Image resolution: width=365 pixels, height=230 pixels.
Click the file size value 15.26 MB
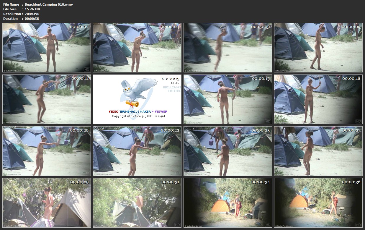(32, 9)
